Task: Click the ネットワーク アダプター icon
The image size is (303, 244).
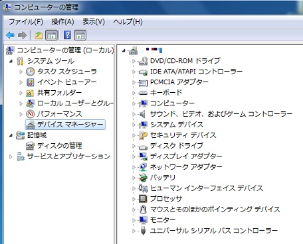Action: pyautogui.click(x=143, y=167)
